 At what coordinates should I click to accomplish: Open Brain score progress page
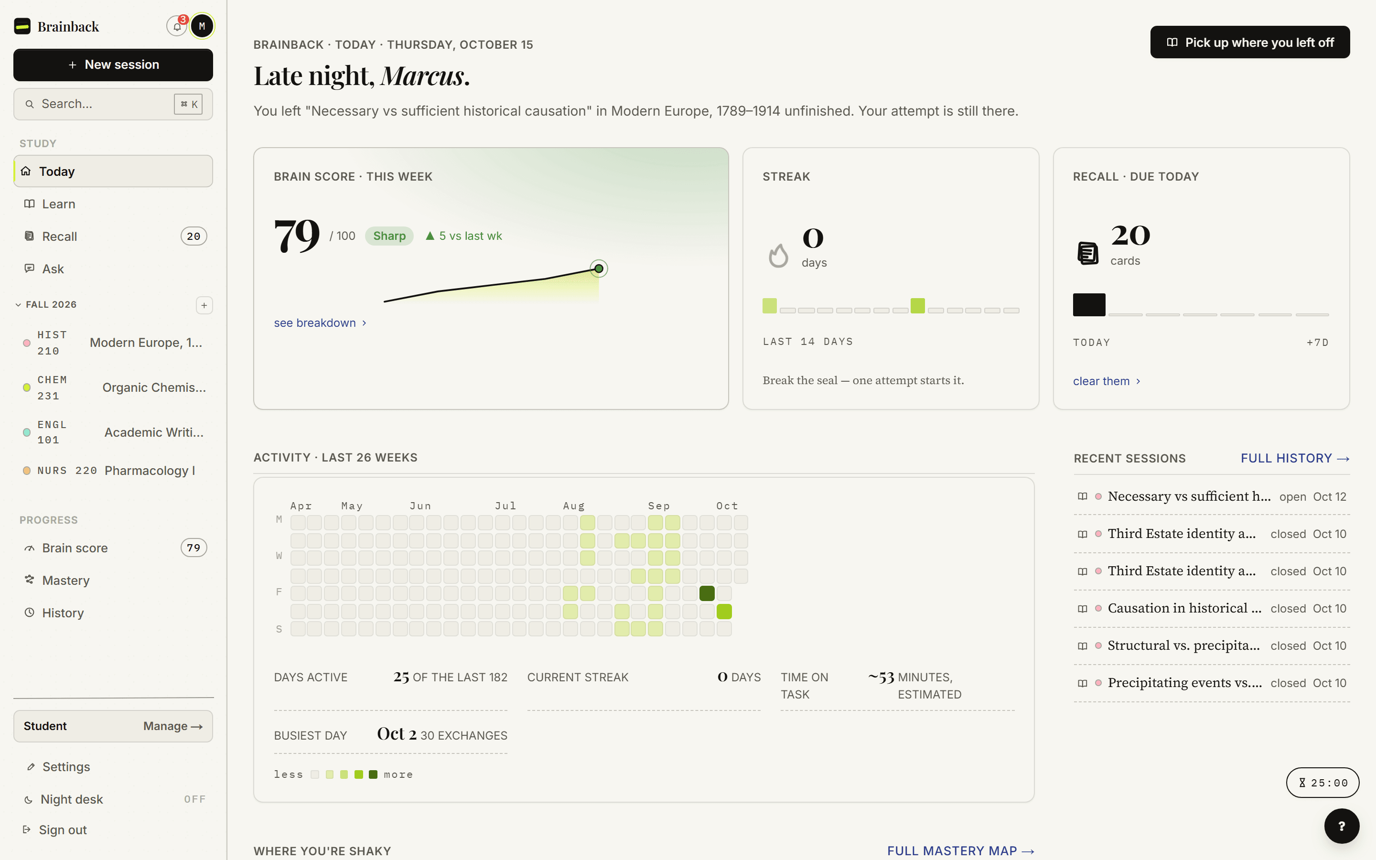113,548
